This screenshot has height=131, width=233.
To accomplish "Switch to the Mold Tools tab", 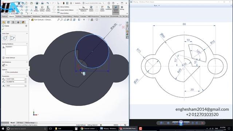I will point(46,16).
